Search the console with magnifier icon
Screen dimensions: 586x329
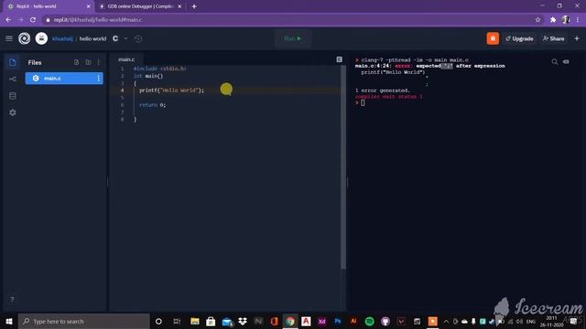click(555, 61)
